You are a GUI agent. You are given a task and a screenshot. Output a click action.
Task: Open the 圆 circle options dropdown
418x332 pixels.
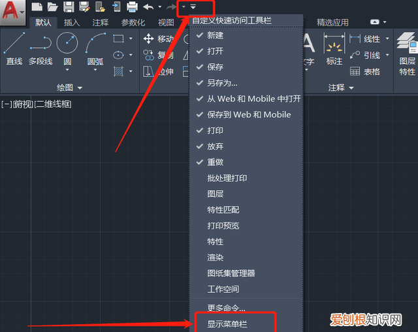67,70
